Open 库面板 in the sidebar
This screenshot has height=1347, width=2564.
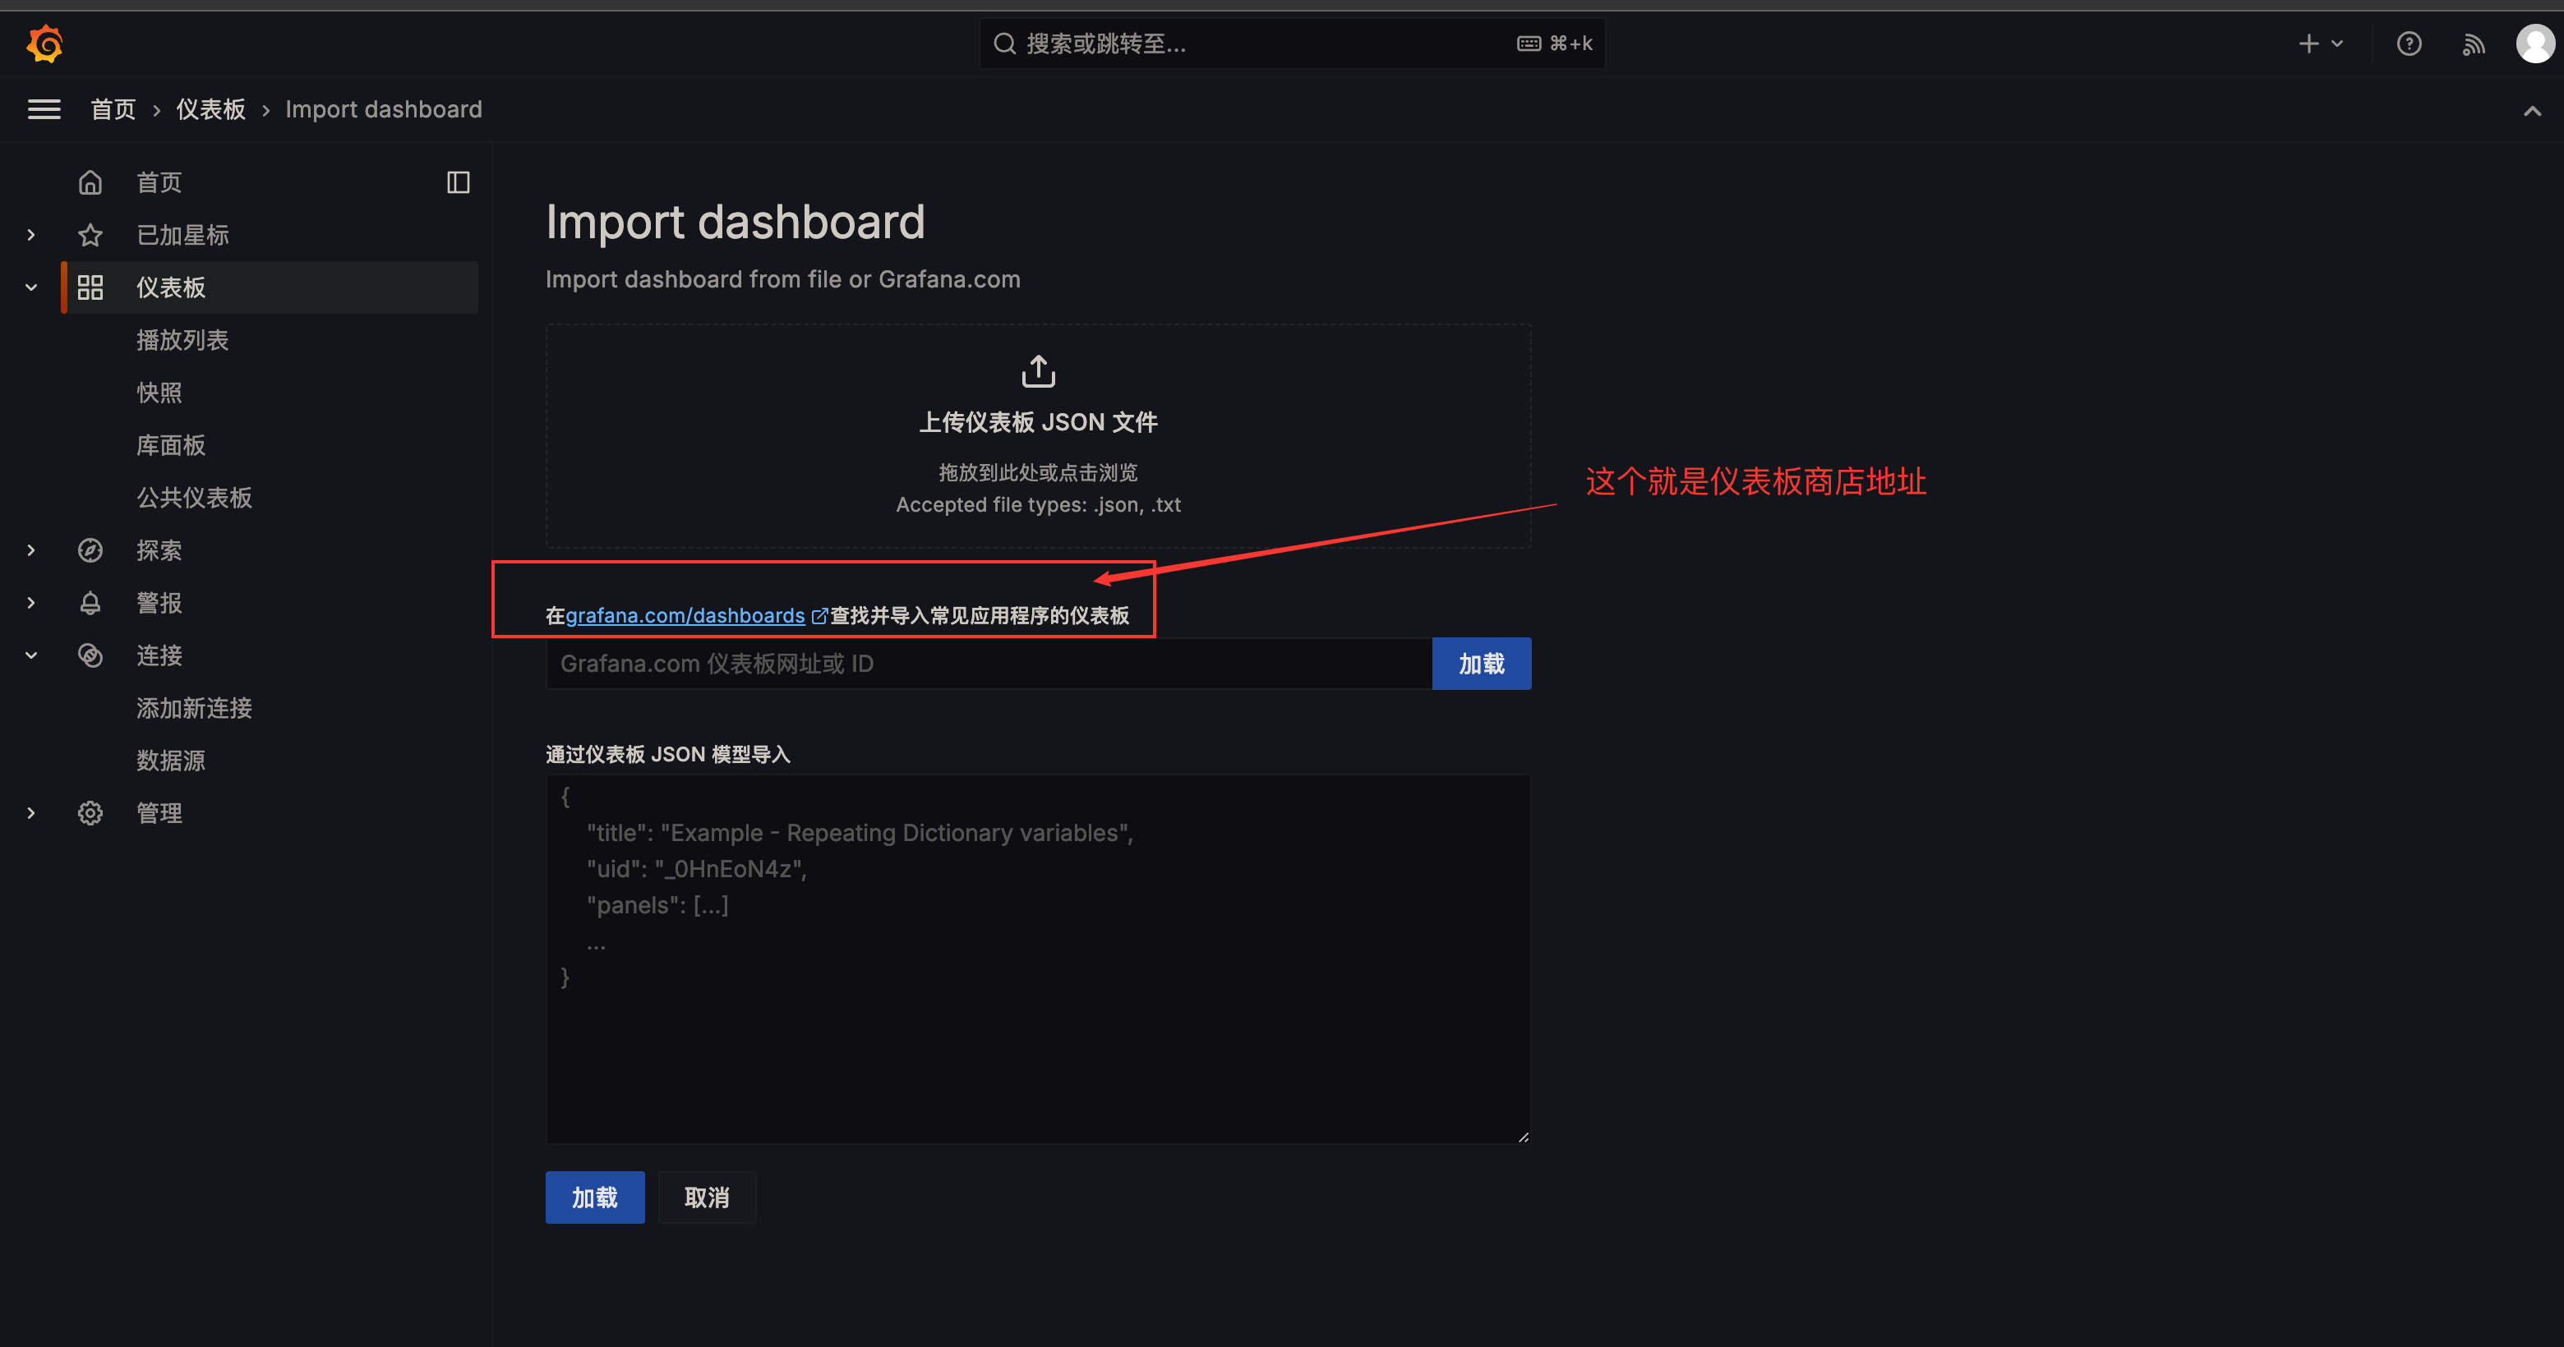[171, 446]
